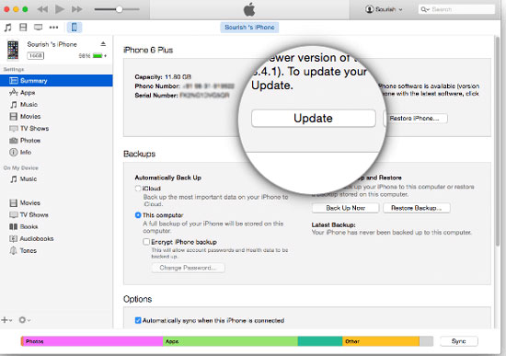Click the Sync button
The width and height of the screenshot is (506, 356).
pos(458,341)
